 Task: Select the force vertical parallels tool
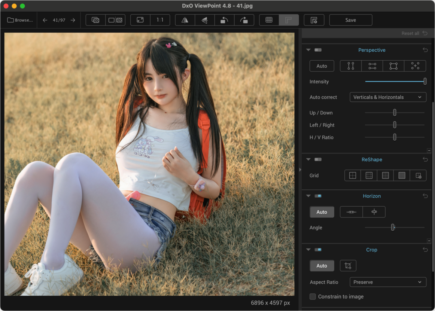351,66
